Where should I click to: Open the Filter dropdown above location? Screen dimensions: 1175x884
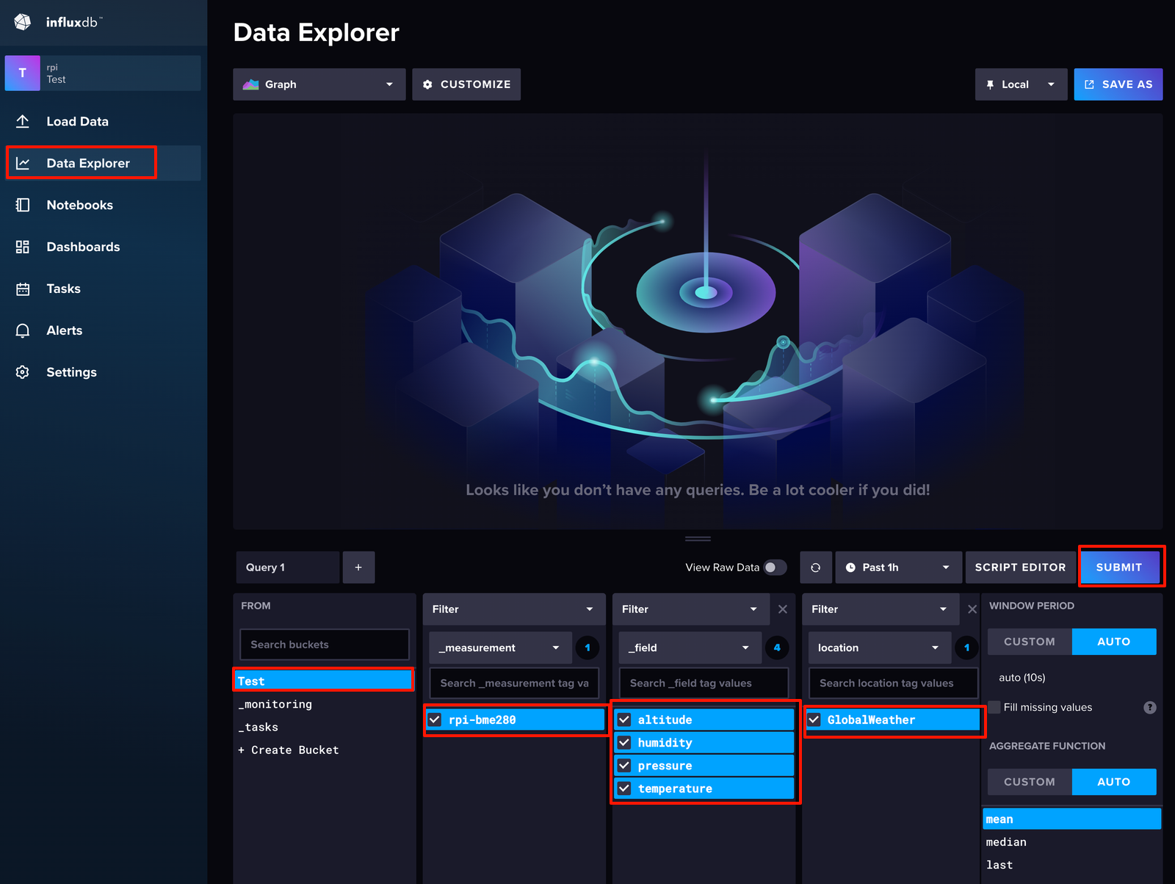pyautogui.click(x=880, y=609)
